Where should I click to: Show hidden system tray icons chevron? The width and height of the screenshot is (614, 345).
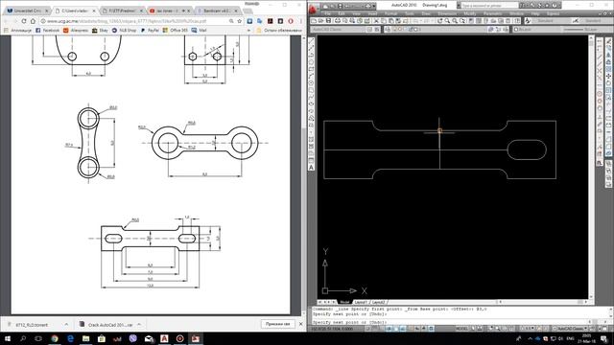click(530, 338)
